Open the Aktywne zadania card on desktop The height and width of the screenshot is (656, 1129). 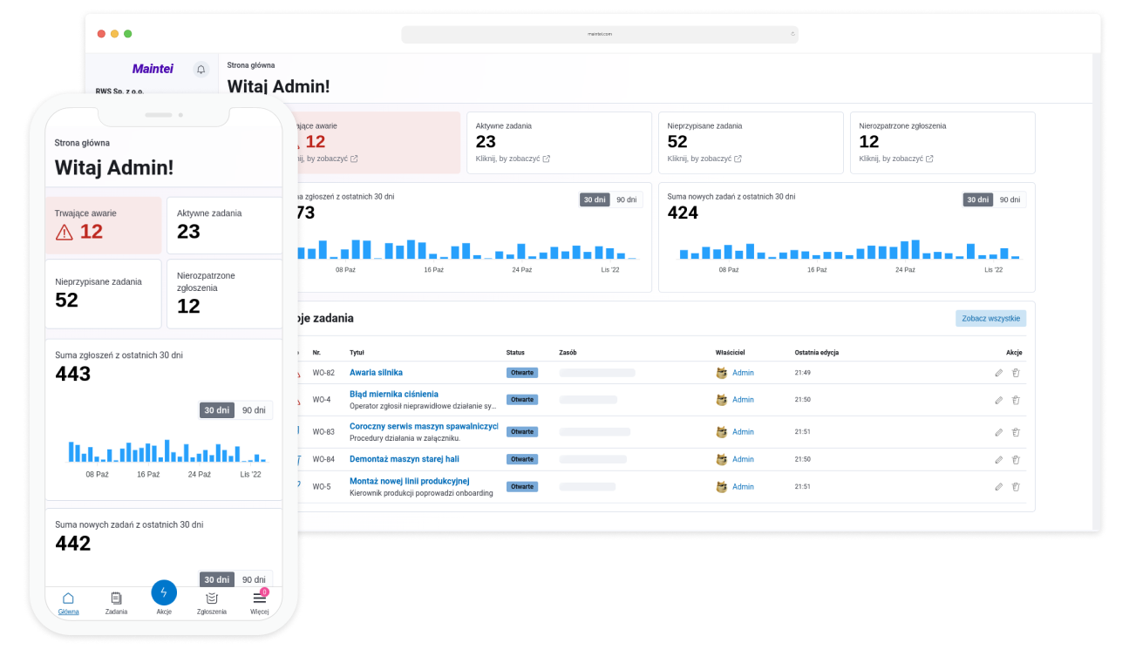pos(559,142)
